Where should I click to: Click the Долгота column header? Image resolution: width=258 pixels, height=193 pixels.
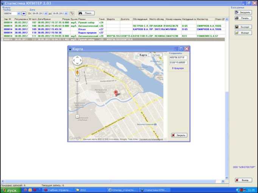point(126,19)
